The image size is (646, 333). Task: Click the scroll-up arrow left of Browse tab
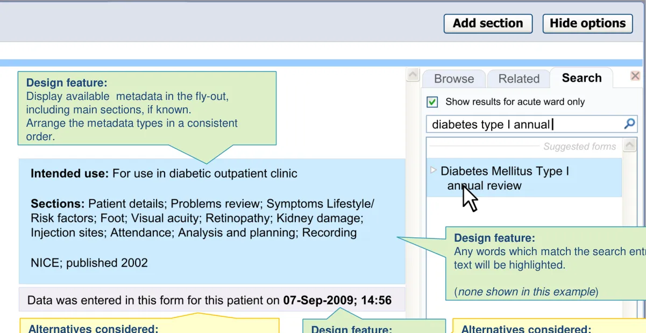[413, 75]
